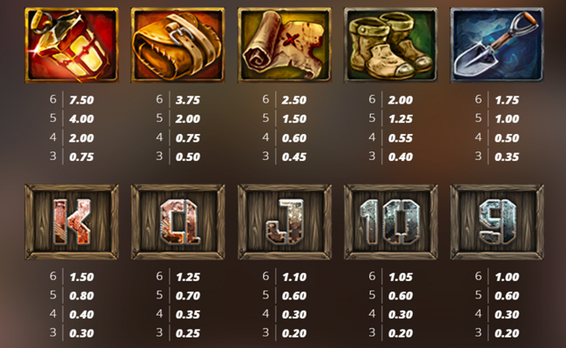Click the Q card symbol crate
Image resolution: width=566 pixels, height=348 pixels.
click(178, 222)
